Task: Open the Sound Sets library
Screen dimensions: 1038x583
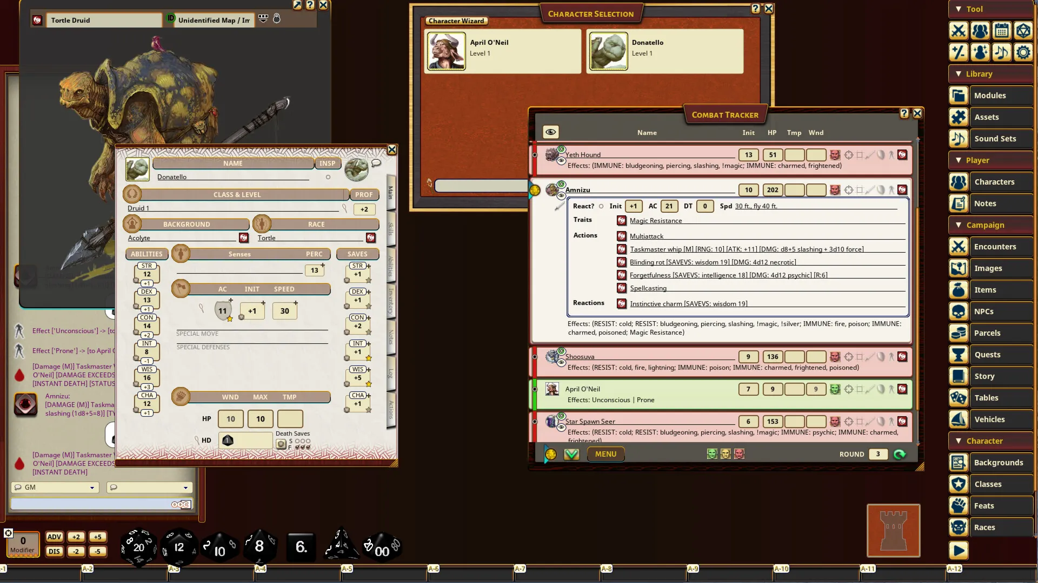Action: 994,139
